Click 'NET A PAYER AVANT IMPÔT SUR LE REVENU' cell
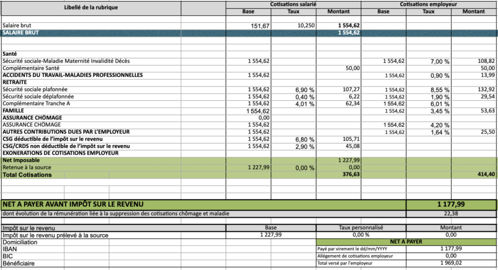Viewport: 498px width, 270px height. [73, 204]
